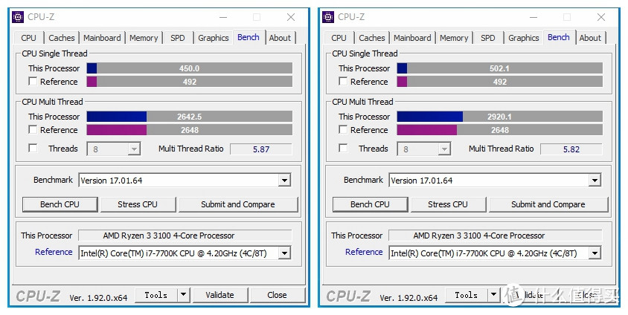Open the Caches tab in right window
Image resolution: width=628 pixels, height=315 pixels.
(x=372, y=38)
